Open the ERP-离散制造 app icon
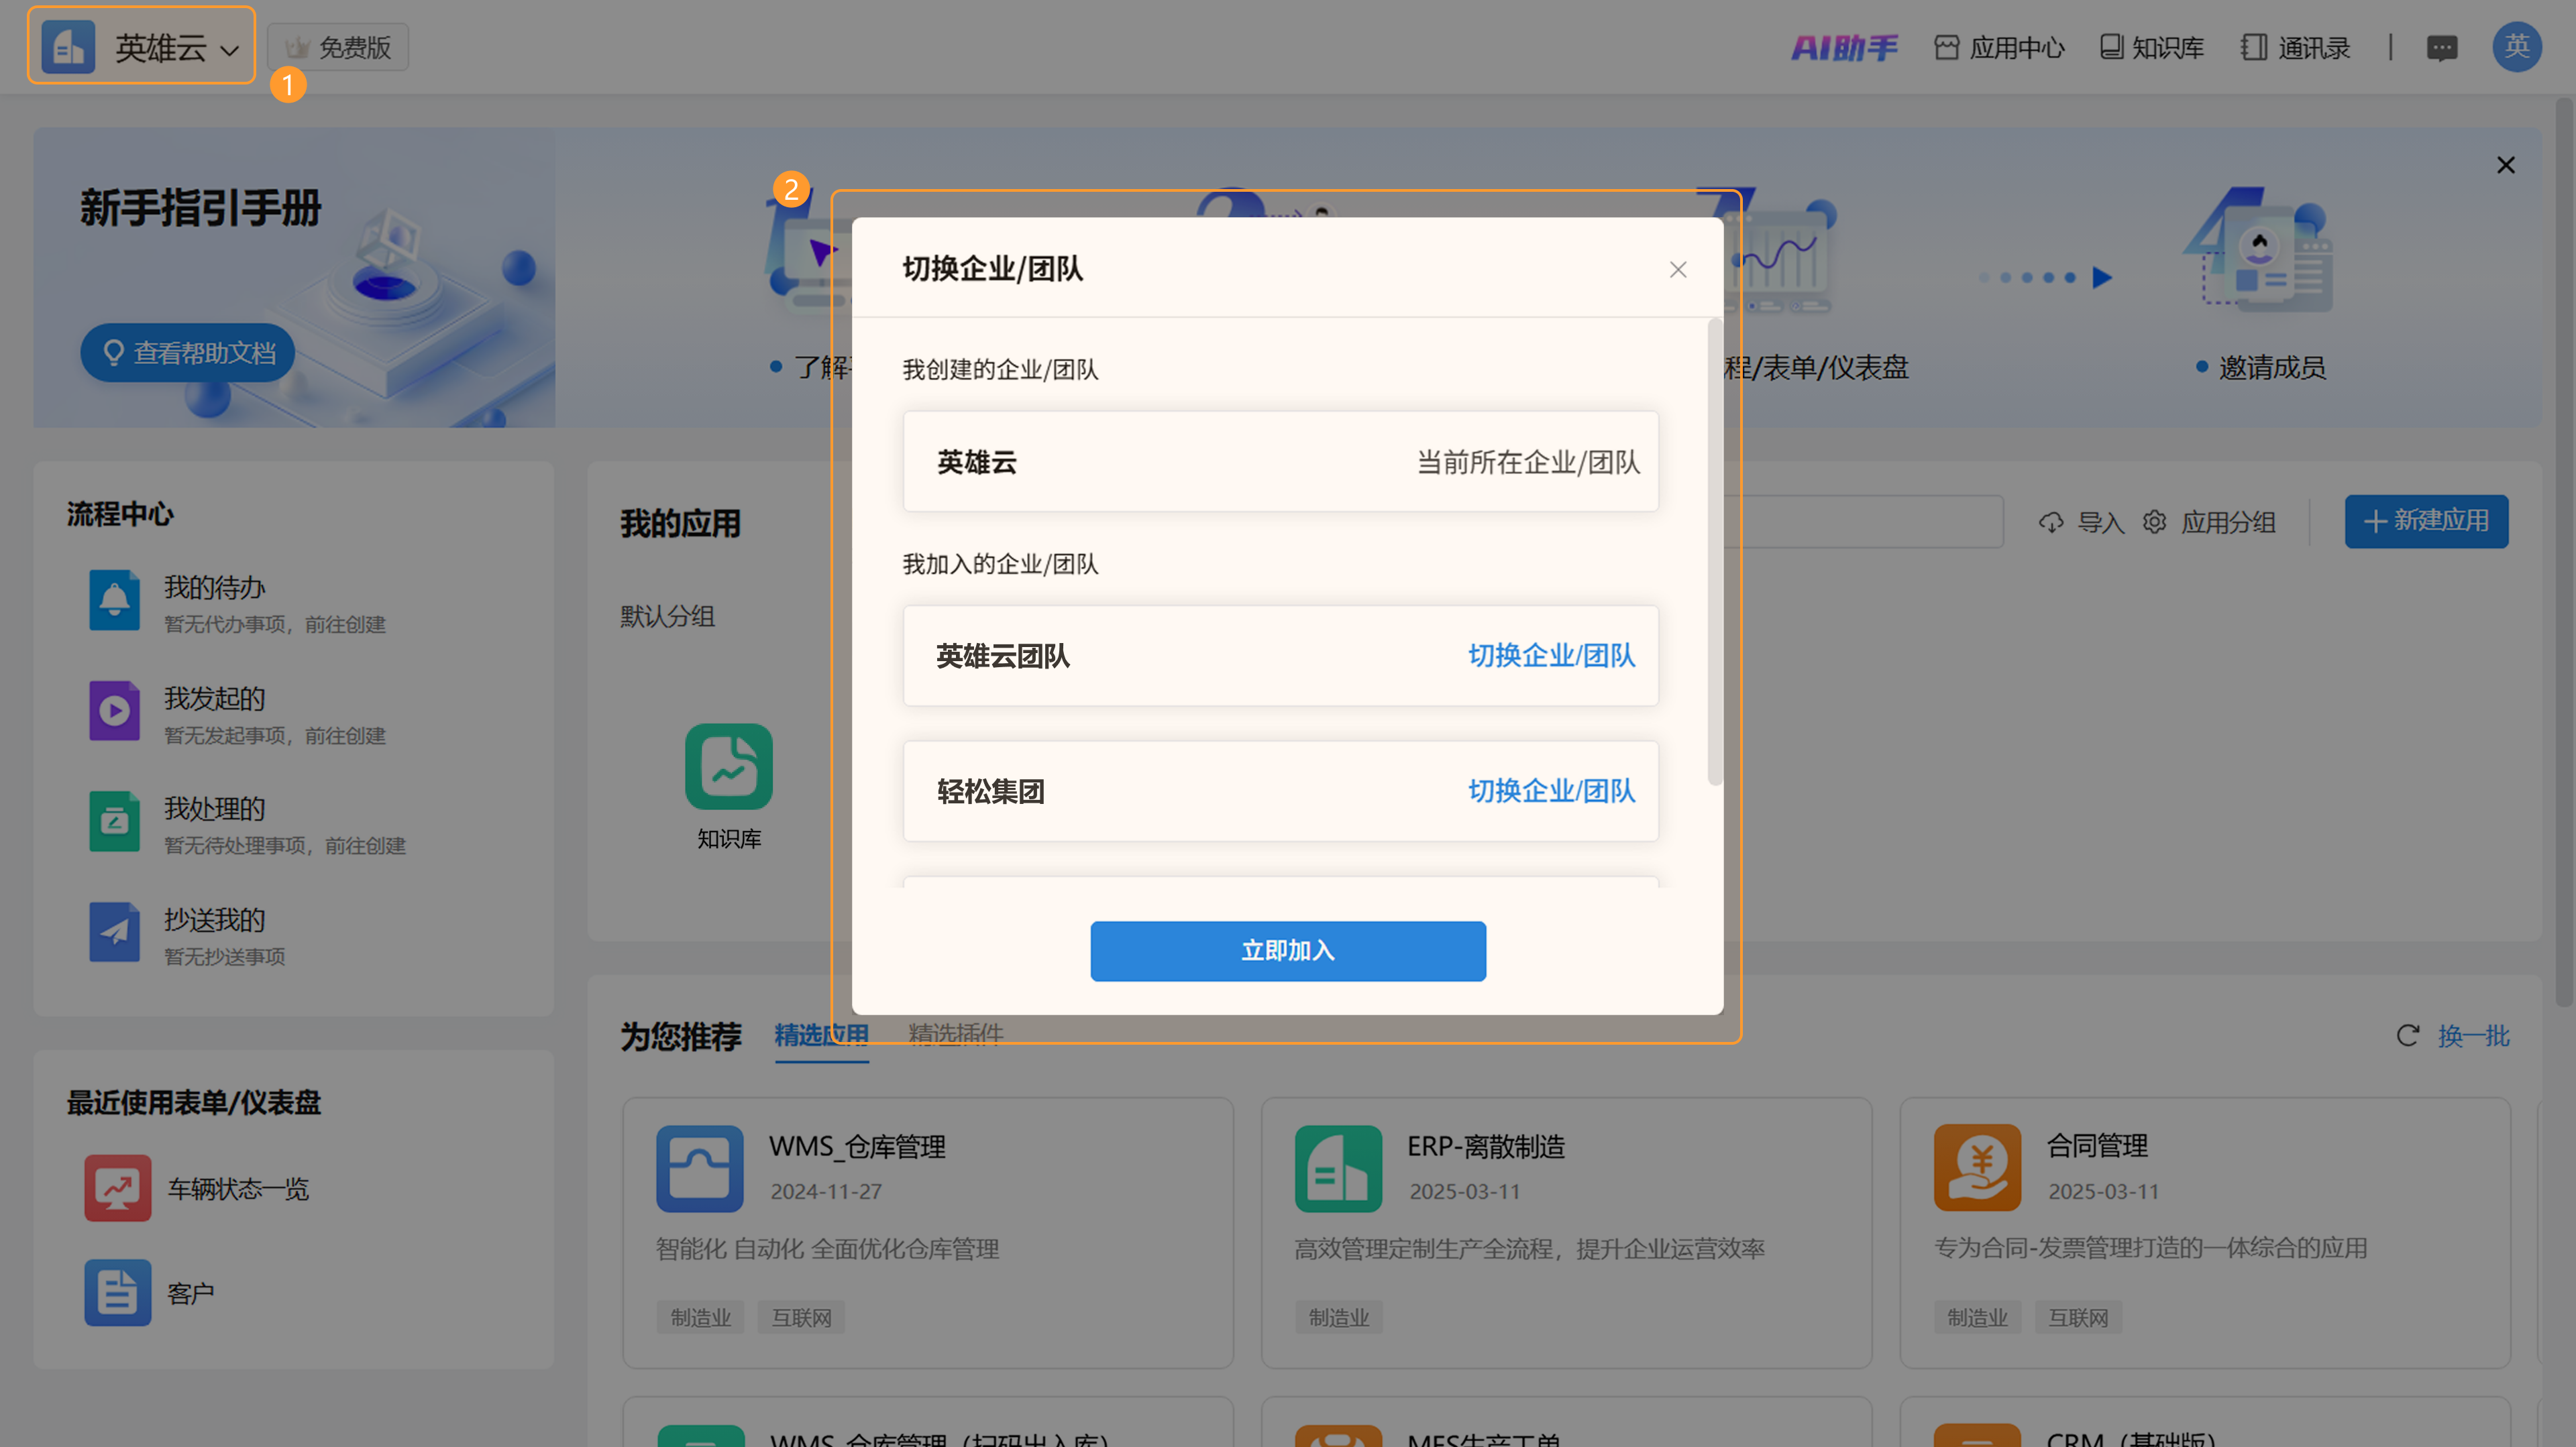 (1338, 1168)
